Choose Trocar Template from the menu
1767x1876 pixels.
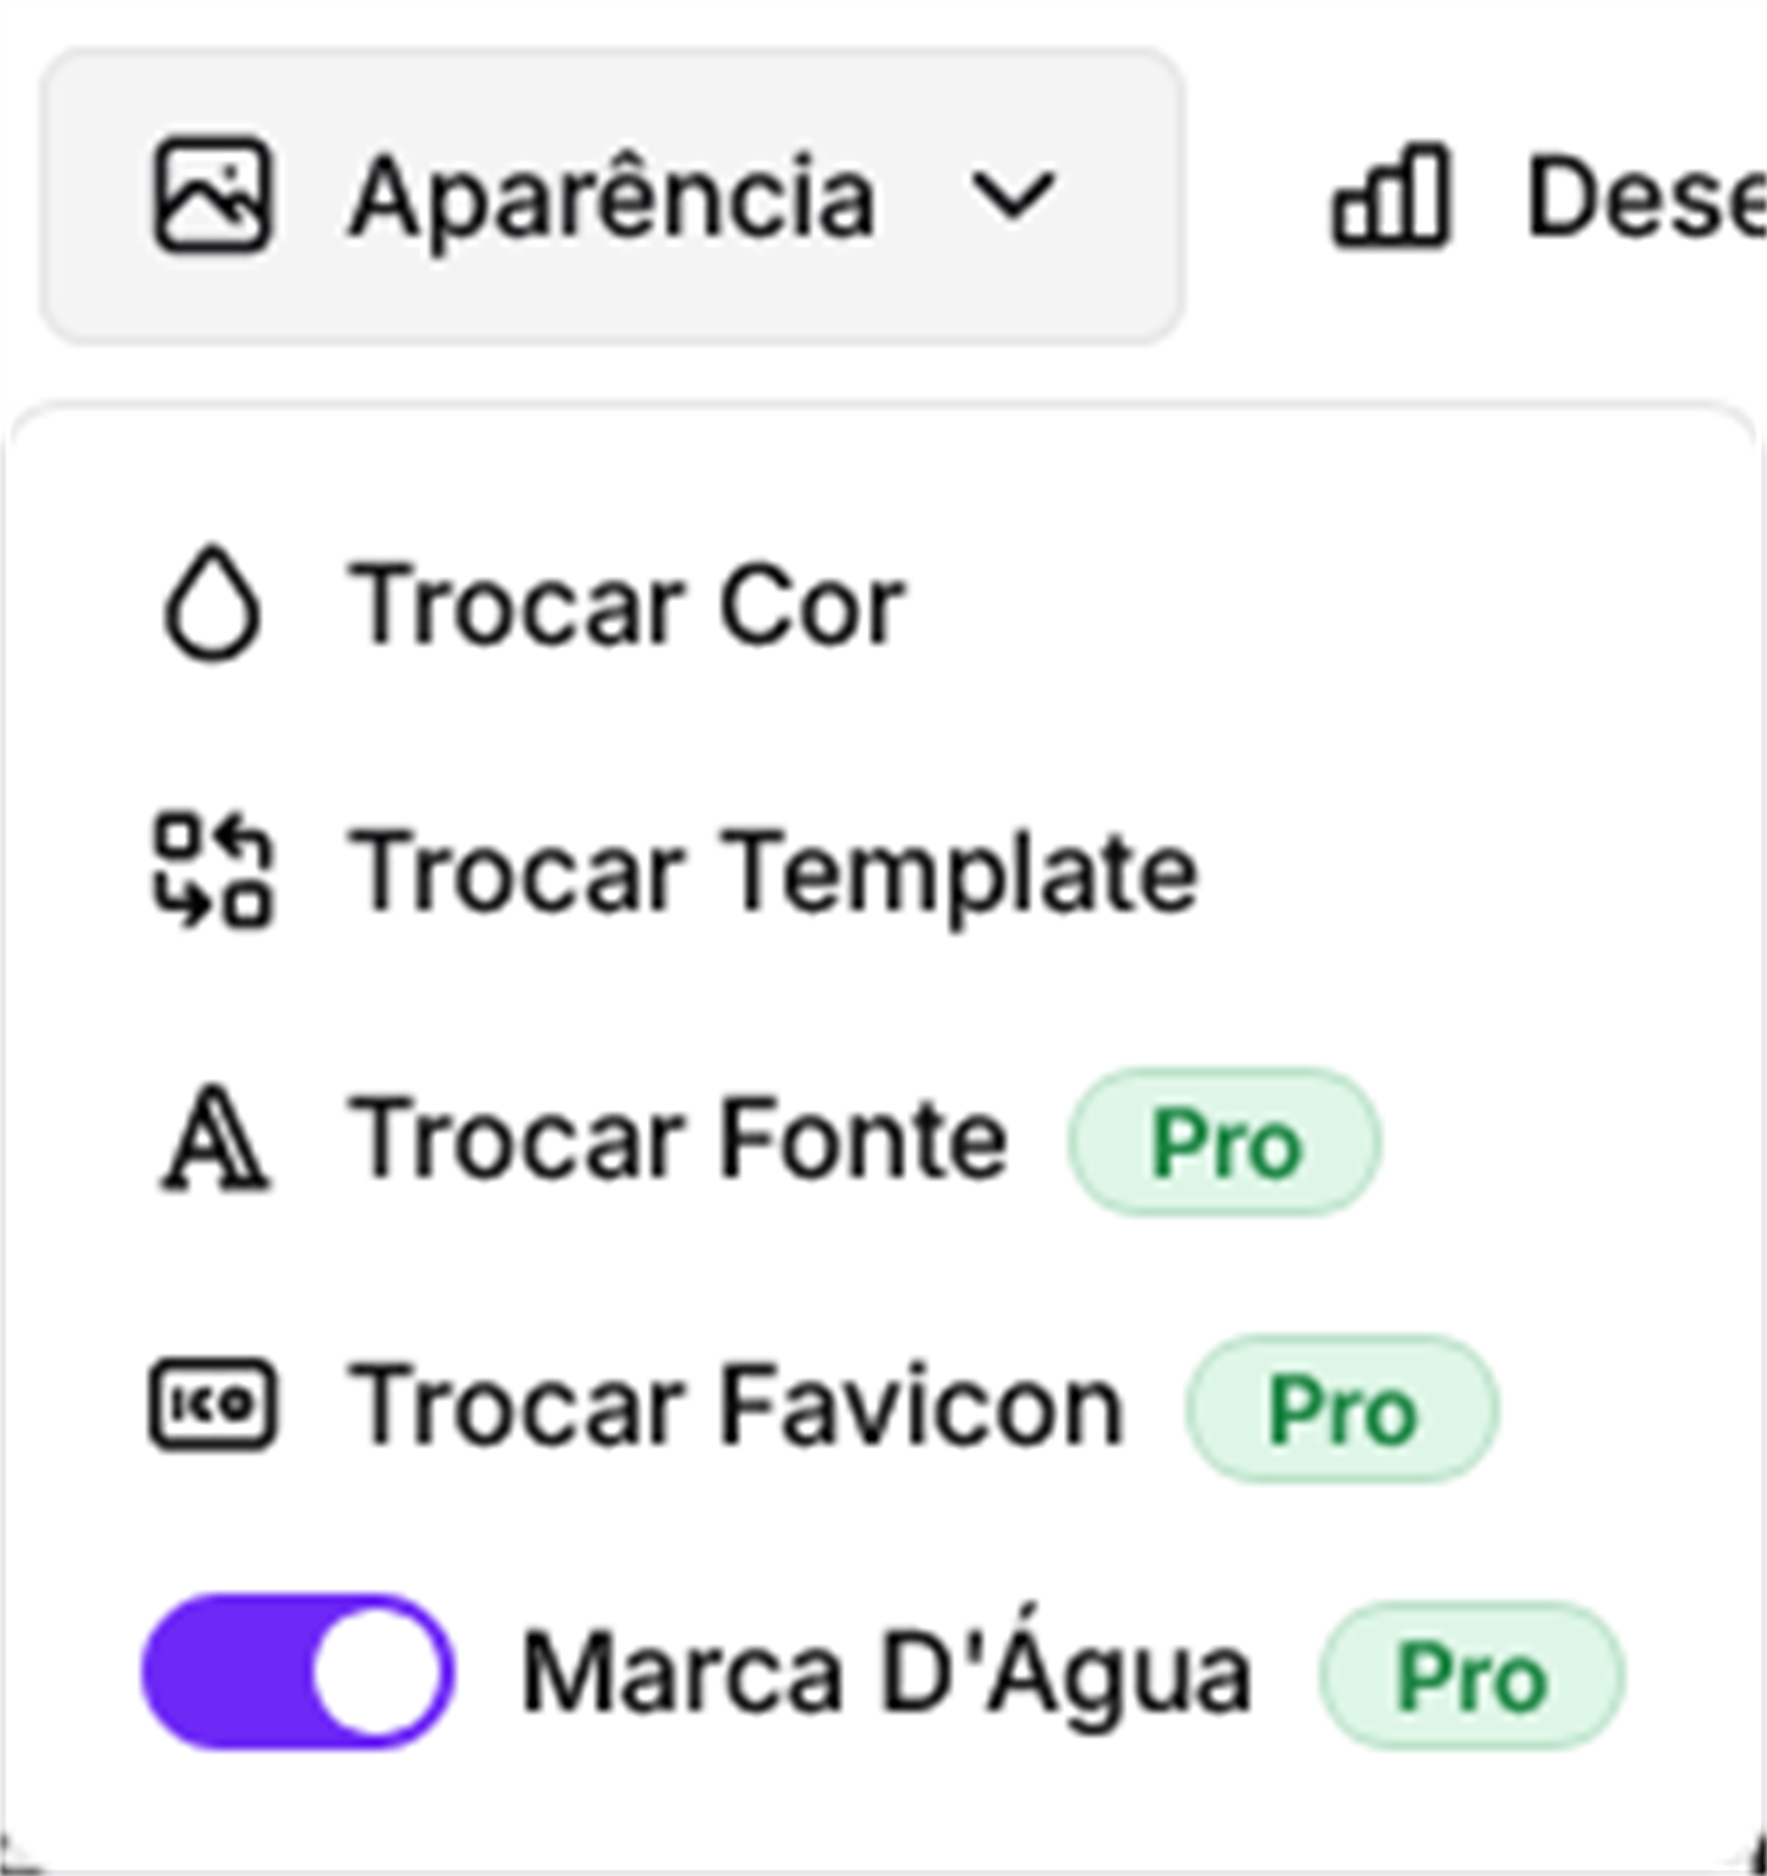coord(773,872)
